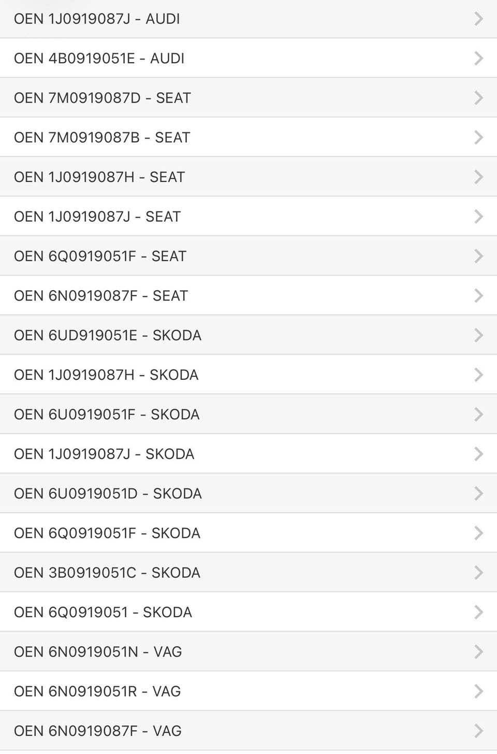Open OEN 1J0919087H - SKODA entry
This screenshot has width=497, height=754.
pyautogui.click(x=106, y=375)
